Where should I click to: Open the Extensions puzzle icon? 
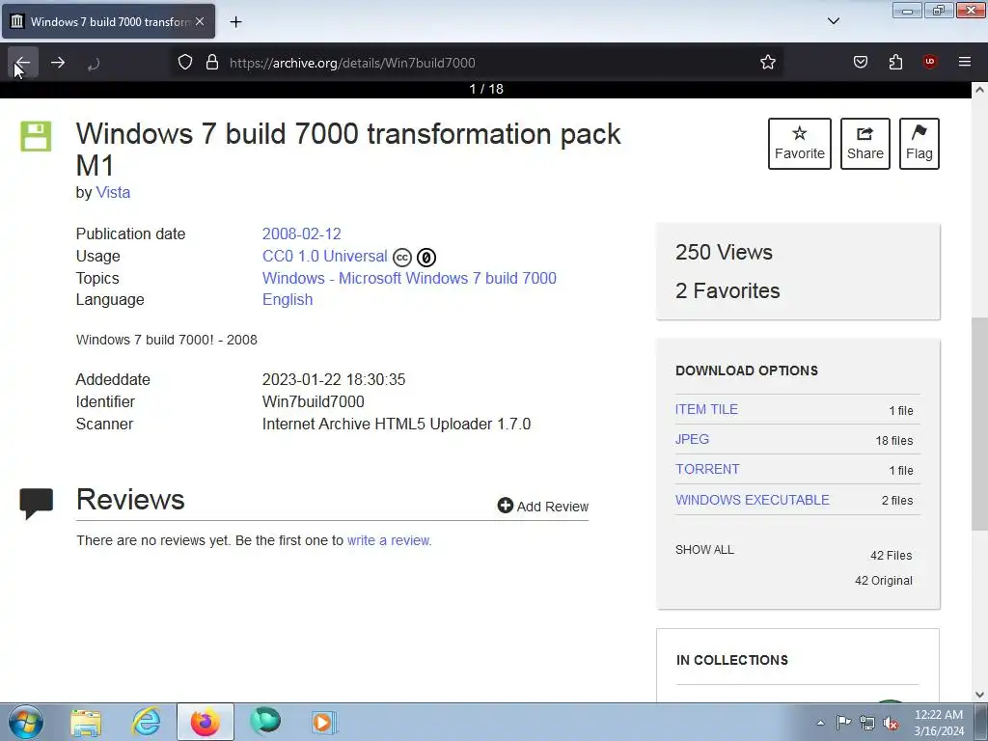pyautogui.click(x=895, y=62)
